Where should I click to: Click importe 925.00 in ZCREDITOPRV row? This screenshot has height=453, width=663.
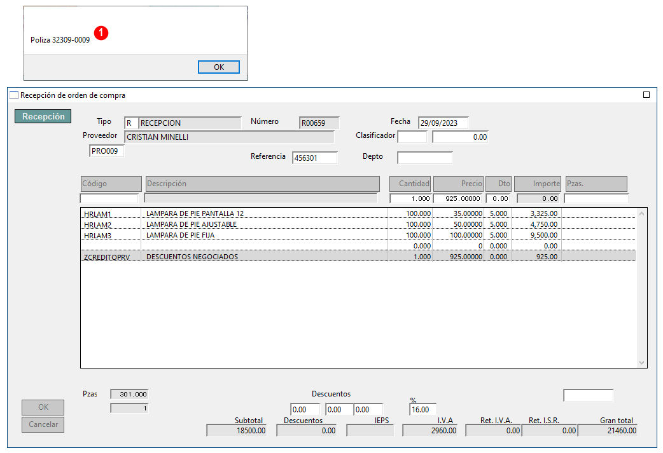[x=547, y=257]
